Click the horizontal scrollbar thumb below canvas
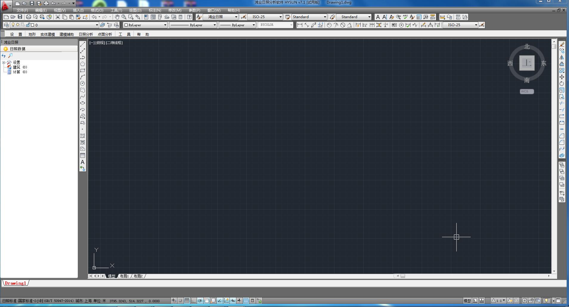 click(403, 276)
